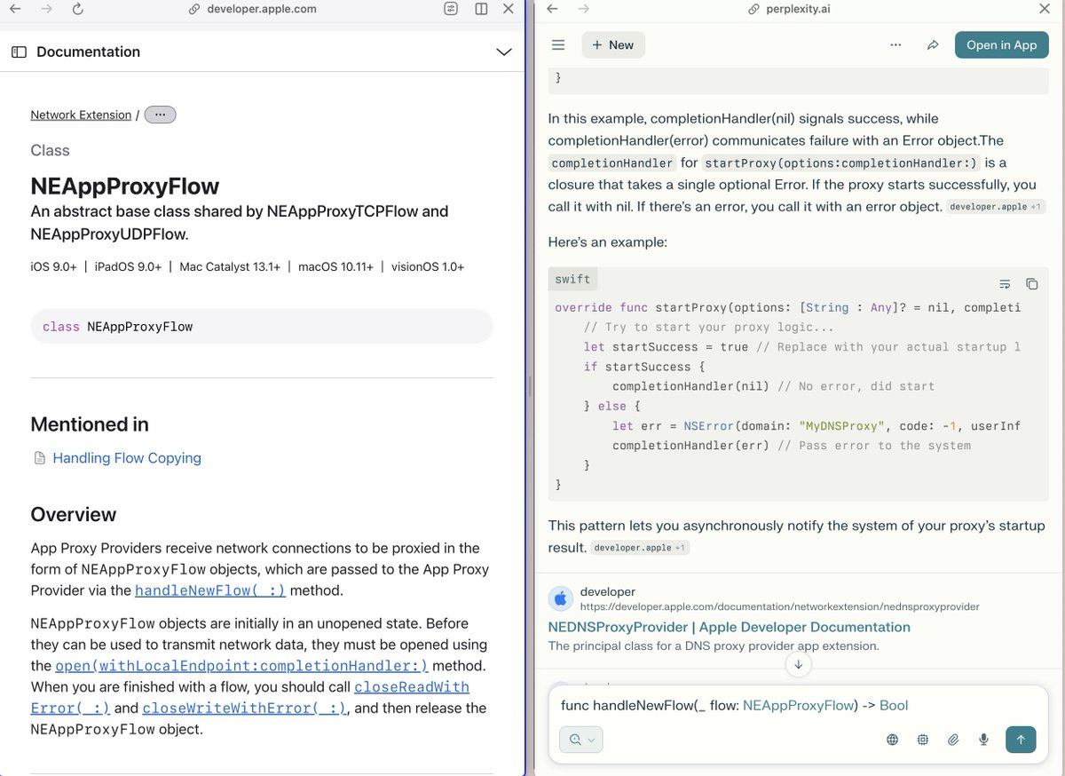1065x776 pixels.
Task: Toggle split view icon in Apple pane
Action: click(481, 9)
